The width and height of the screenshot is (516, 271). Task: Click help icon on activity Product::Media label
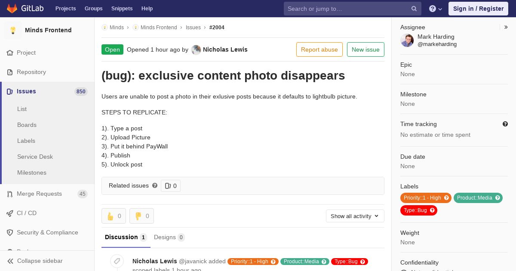tap(324, 262)
